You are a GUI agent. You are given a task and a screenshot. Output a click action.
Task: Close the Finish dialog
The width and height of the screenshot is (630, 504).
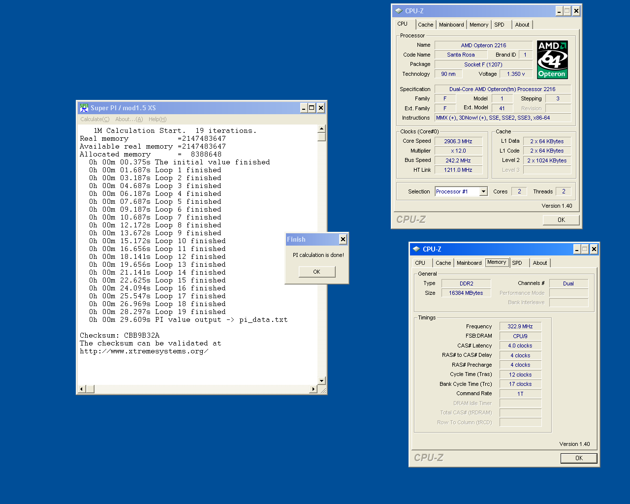pos(343,239)
